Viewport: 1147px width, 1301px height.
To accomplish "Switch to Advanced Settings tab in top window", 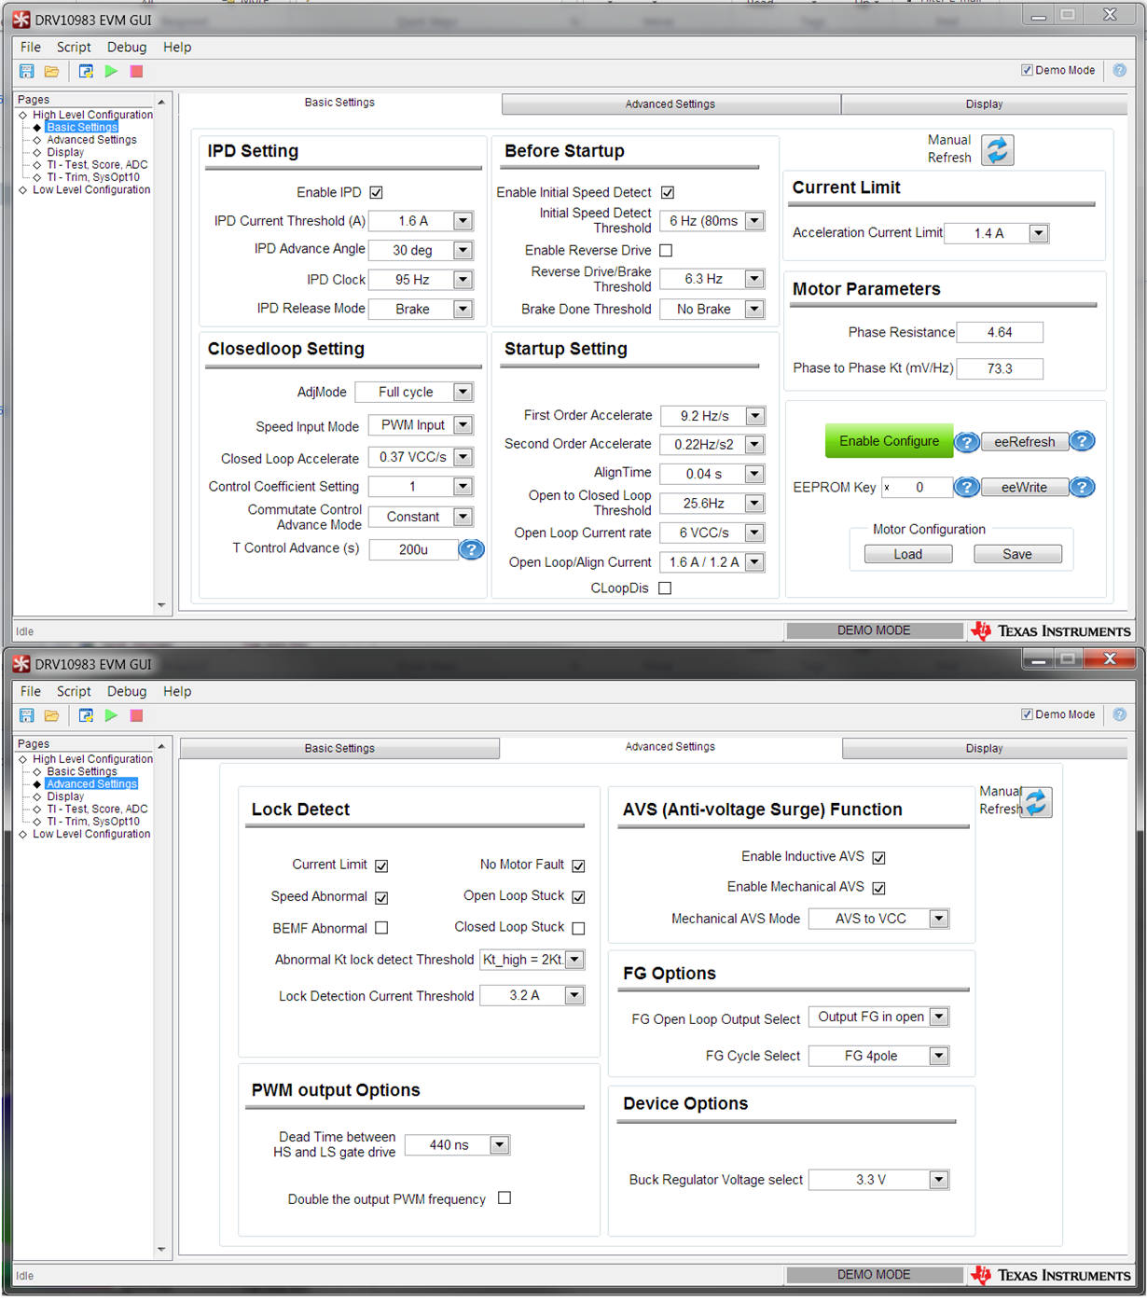I will (x=670, y=104).
